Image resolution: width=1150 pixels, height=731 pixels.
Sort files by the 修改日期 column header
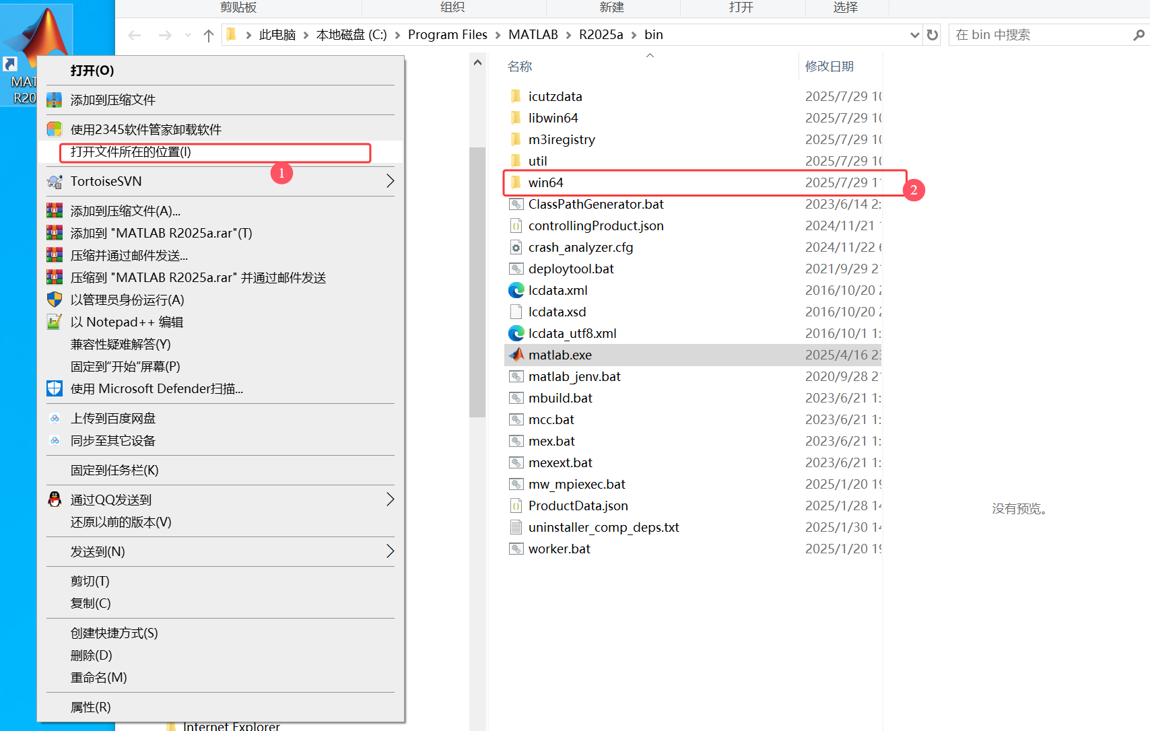coord(830,67)
